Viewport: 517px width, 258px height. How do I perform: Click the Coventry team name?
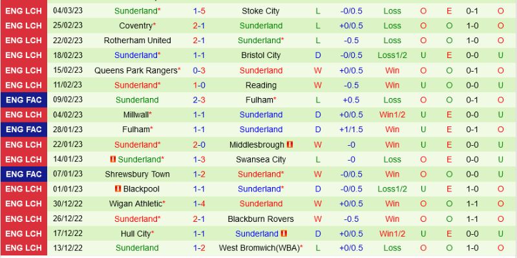(x=135, y=26)
